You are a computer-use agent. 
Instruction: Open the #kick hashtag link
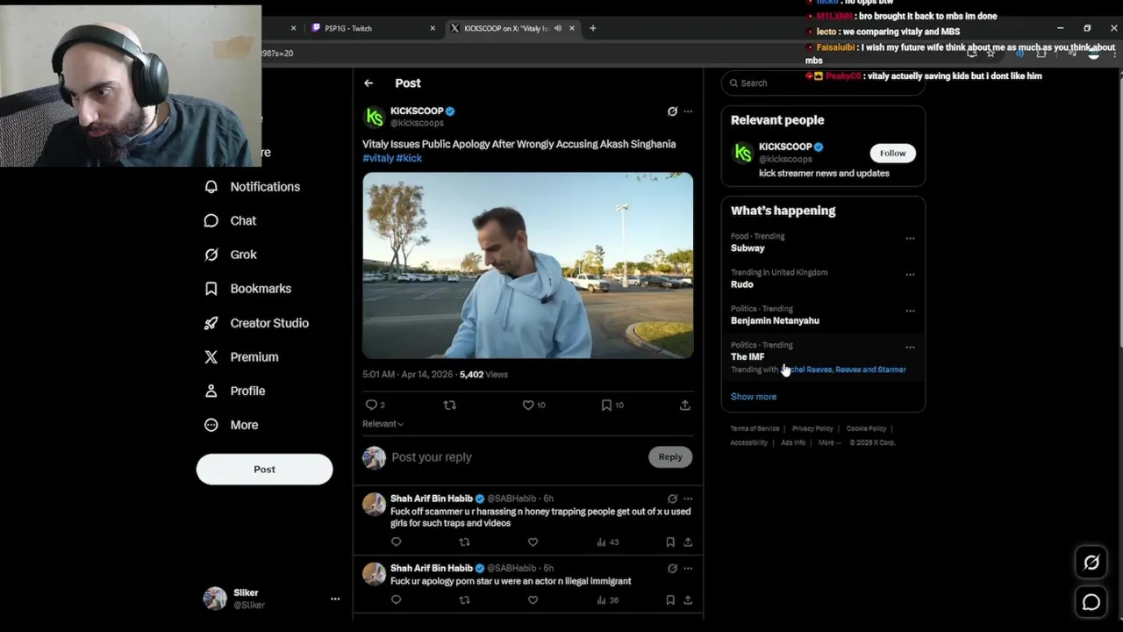tap(409, 158)
